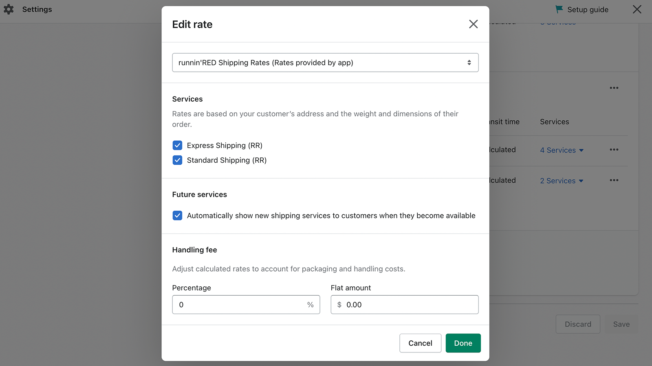This screenshot has width=652, height=366.
Task: Click the topmost three-dot options icon
Action: pos(614,88)
